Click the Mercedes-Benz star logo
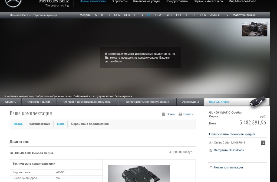277x182 pixels. [x=13, y=2]
